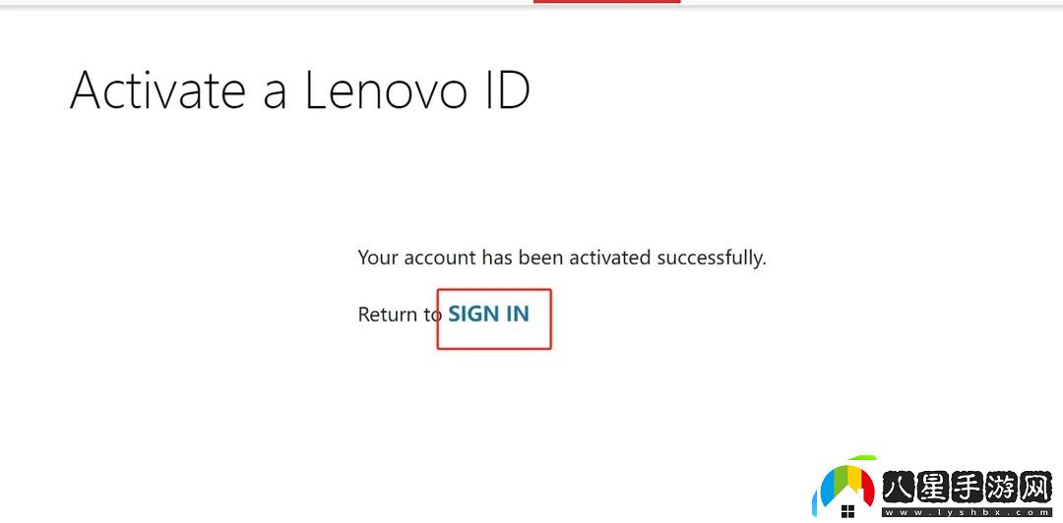Click the word "Lenovo" in the heading
Image resolution: width=1063 pixels, height=523 pixels.
coord(385,90)
